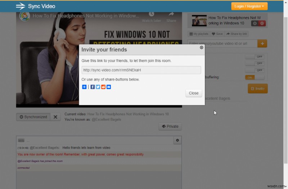Click the fullscreen expand icon beside Synchronized
The image size is (288, 189).
coord(55,117)
